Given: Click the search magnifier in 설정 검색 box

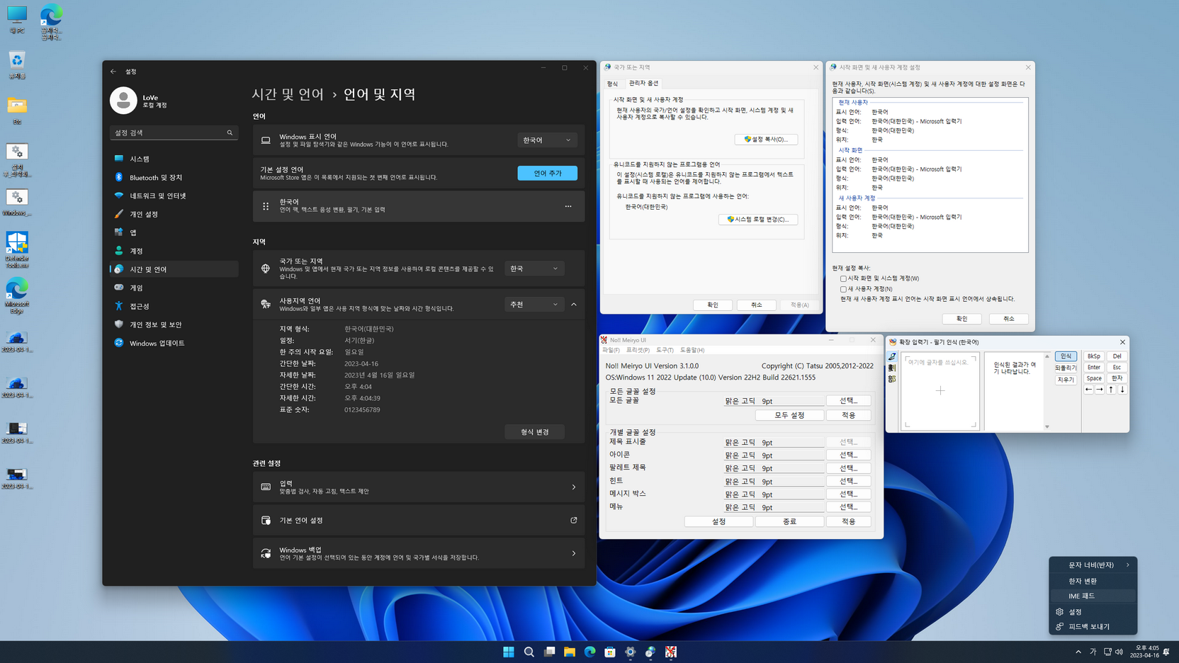Looking at the screenshot, I should (230, 132).
